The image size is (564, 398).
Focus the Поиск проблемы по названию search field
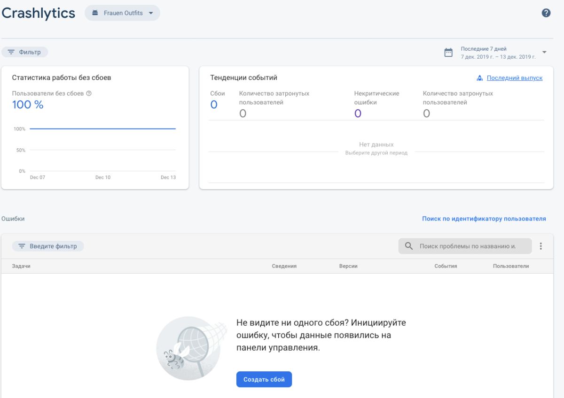pyautogui.click(x=465, y=246)
